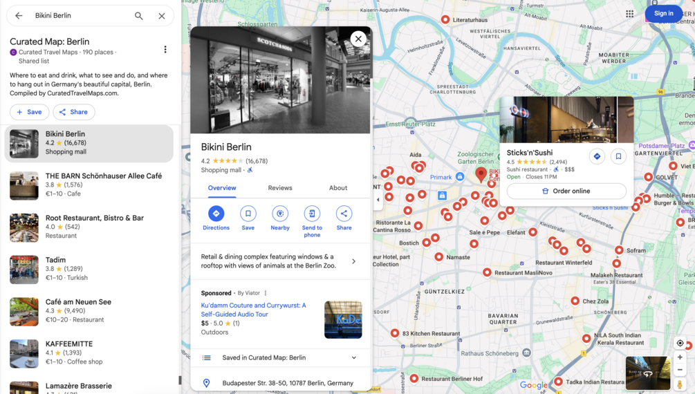Click the Sponsored ad options dots
This screenshot has height=394, width=695.
coord(266,293)
